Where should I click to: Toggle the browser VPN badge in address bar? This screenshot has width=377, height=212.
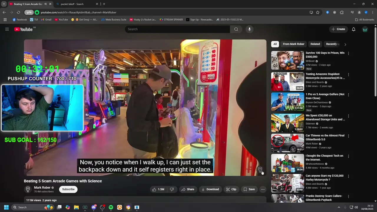point(29,12)
